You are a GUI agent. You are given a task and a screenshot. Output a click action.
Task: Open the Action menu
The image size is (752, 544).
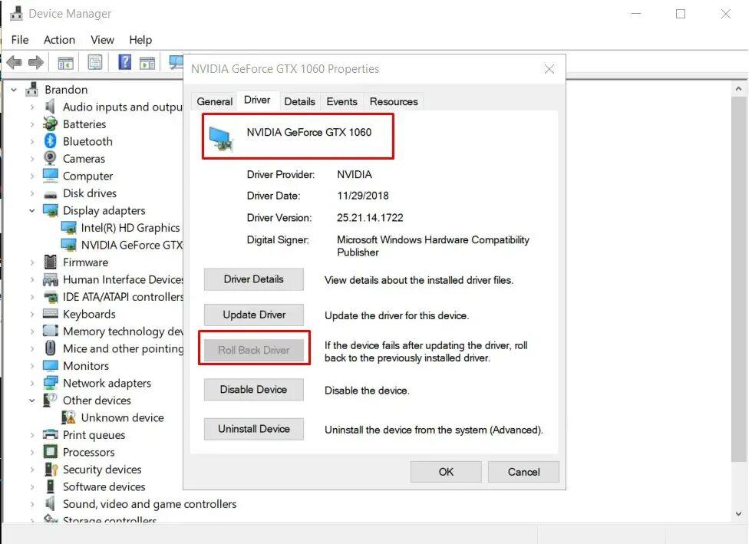tap(60, 40)
